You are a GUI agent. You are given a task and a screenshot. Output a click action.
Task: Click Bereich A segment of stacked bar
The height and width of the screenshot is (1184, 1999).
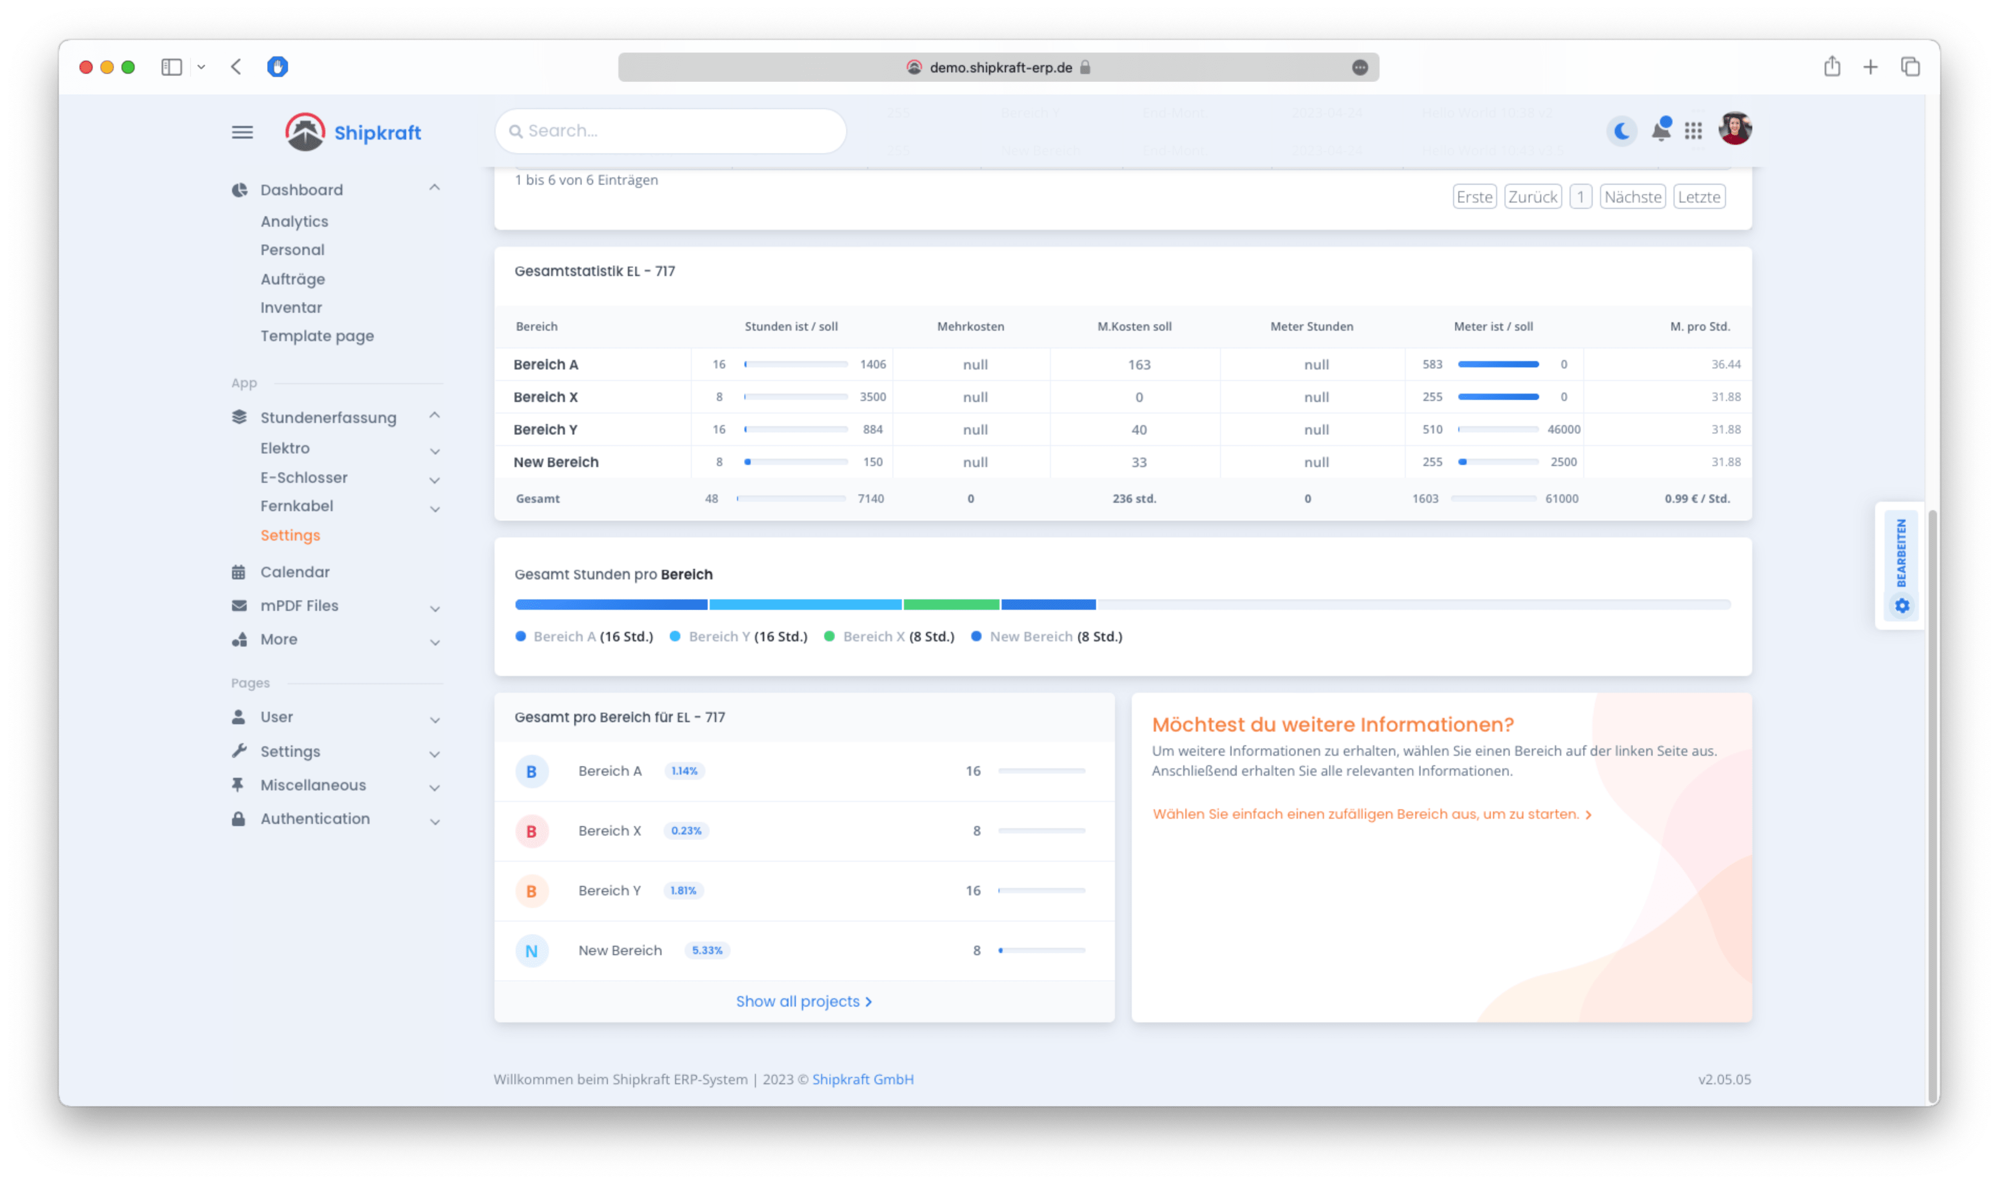611,605
